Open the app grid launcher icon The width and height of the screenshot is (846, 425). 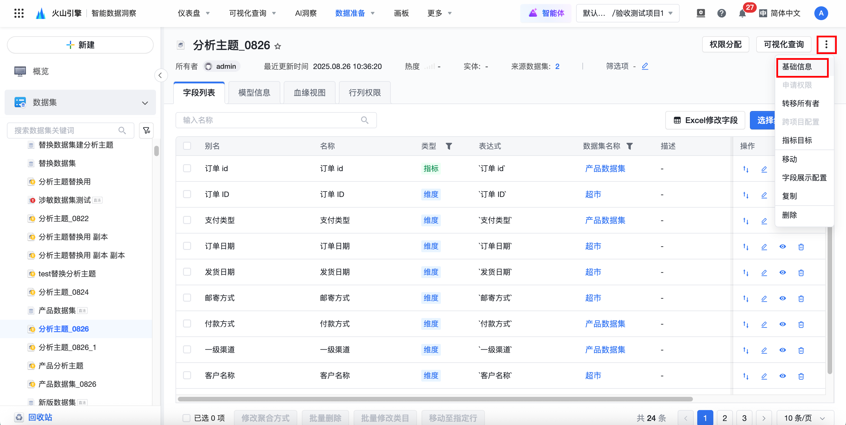19,13
